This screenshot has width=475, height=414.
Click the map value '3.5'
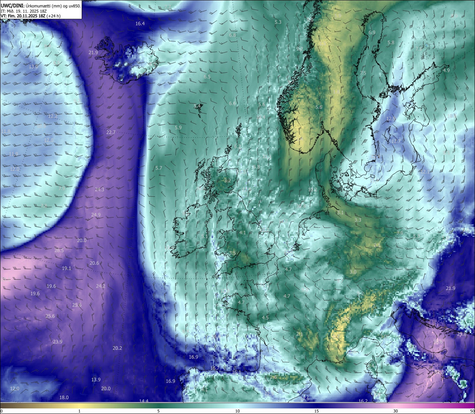click(x=232, y=253)
